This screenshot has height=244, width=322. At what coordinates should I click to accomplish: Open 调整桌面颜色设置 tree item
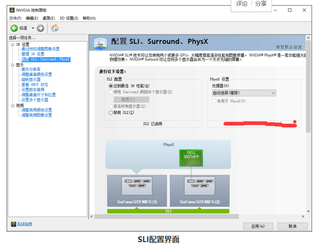pyautogui.click(x=37, y=74)
